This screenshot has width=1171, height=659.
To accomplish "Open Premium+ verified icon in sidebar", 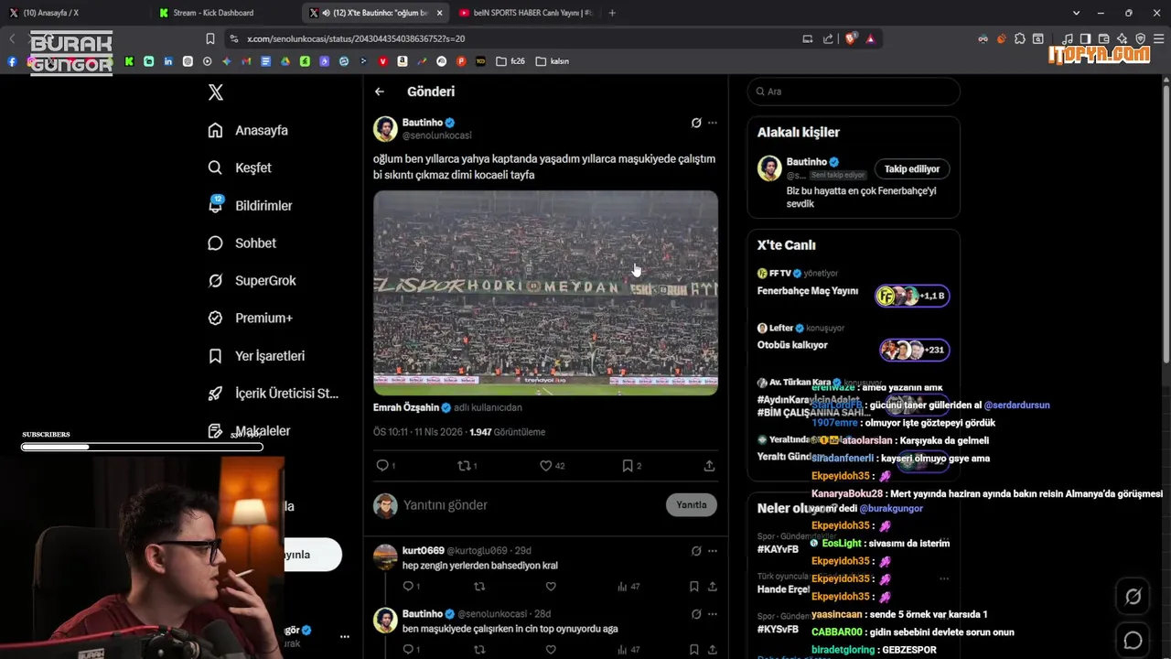I will click(215, 318).
